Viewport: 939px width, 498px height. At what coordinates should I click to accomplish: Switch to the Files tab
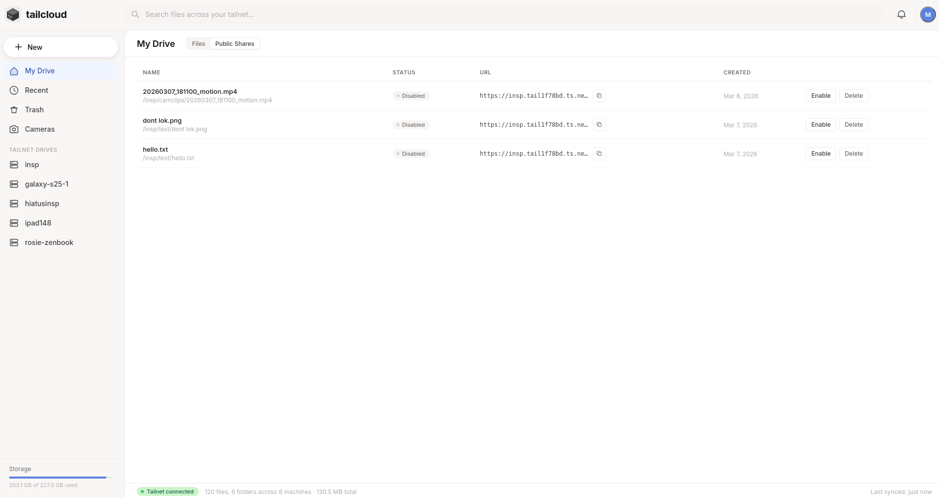[198, 44]
